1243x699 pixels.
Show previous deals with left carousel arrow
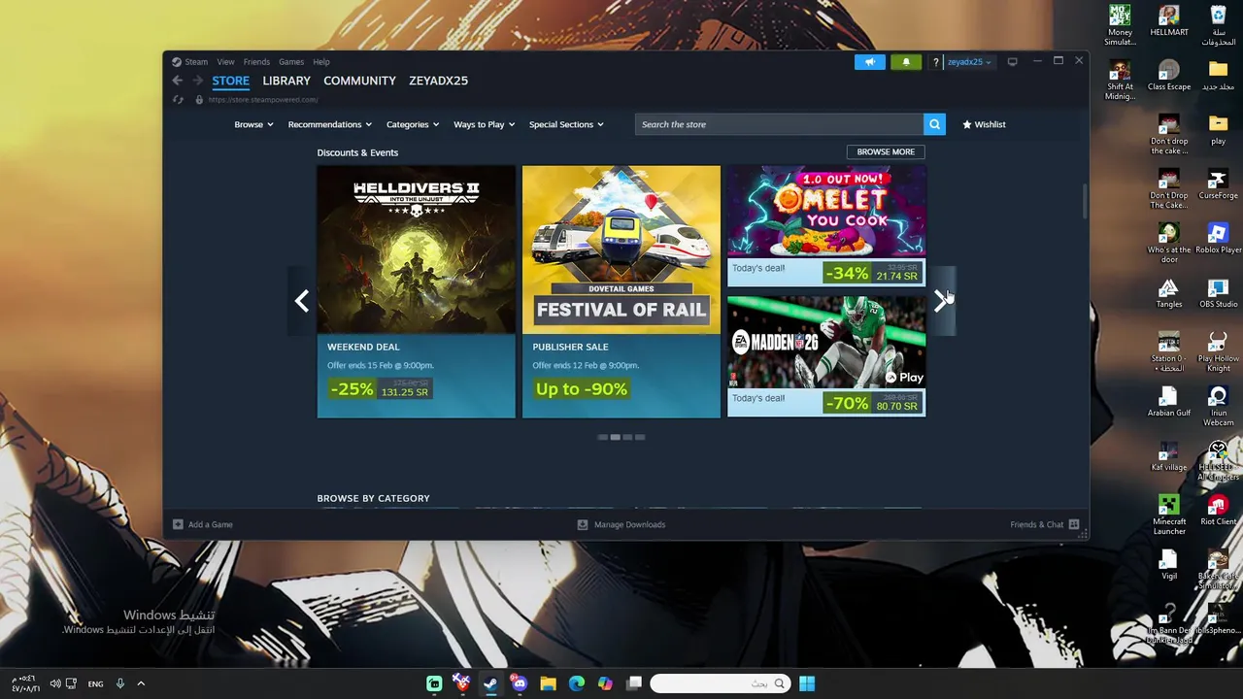click(x=302, y=301)
